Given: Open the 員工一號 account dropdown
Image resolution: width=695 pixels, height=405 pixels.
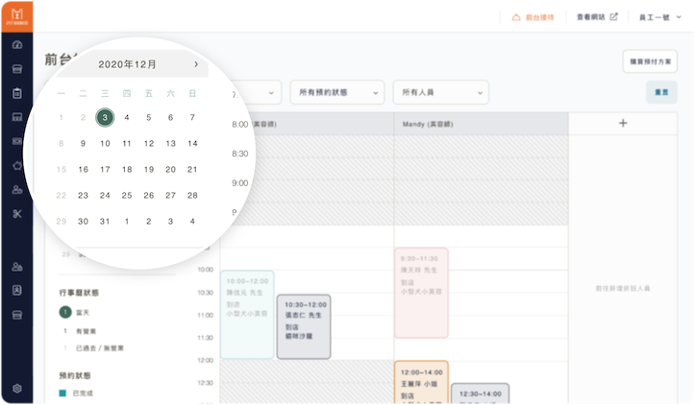Looking at the screenshot, I should [x=659, y=17].
